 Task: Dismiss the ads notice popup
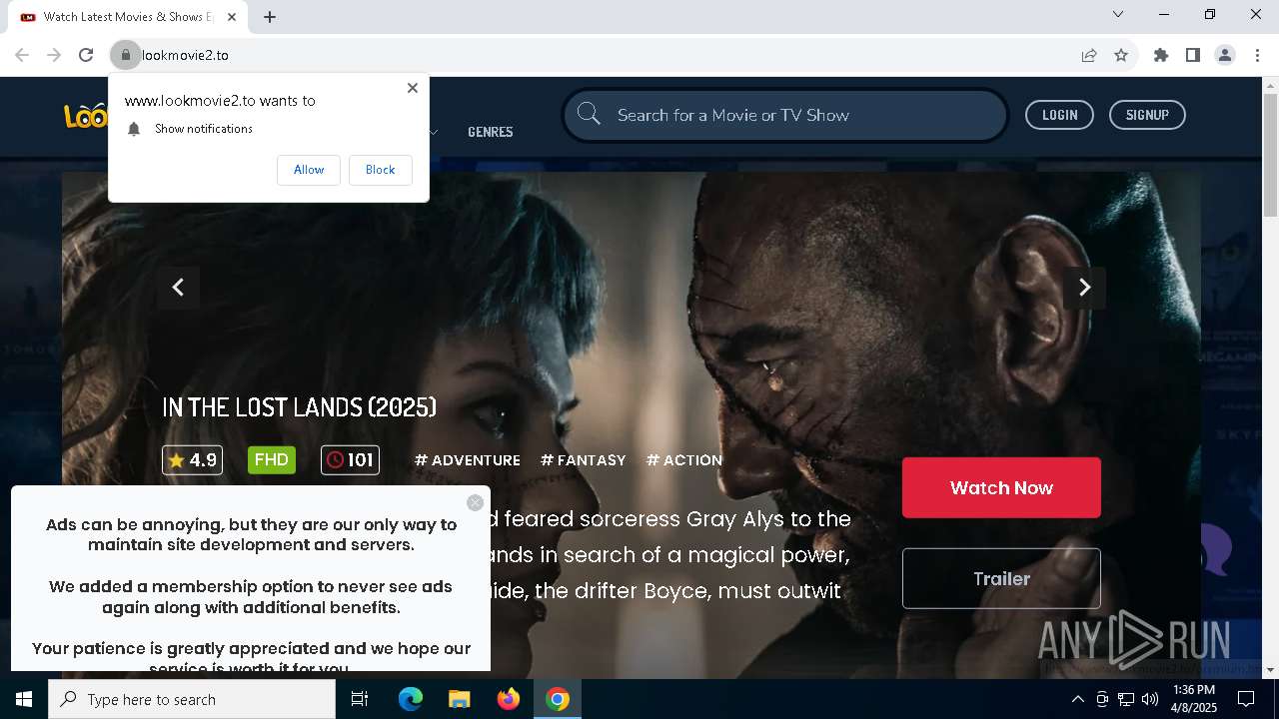476,502
